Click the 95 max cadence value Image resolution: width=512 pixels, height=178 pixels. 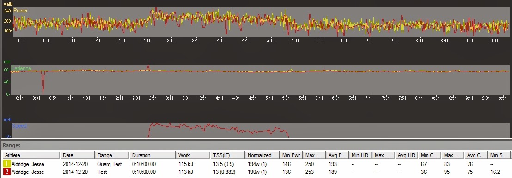pyautogui.click(x=447, y=172)
